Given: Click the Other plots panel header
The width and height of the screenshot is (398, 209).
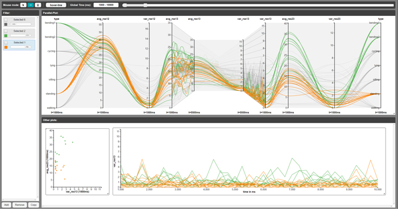Looking at the screenshot, I should (x=218, y=120).
